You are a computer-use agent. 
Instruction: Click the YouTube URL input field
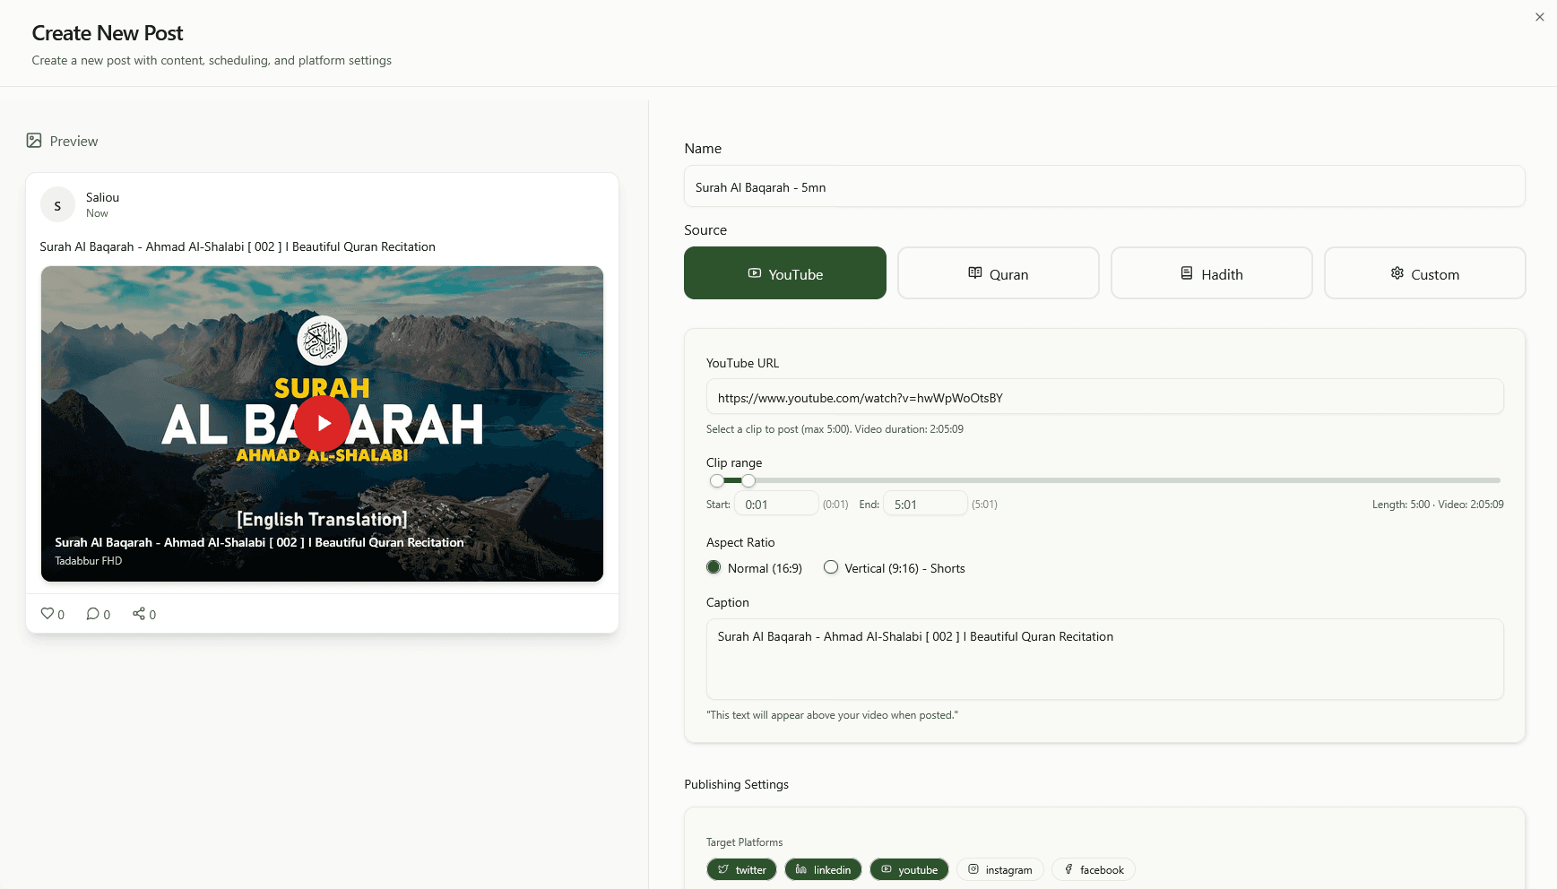click(x=1104, y=397)
